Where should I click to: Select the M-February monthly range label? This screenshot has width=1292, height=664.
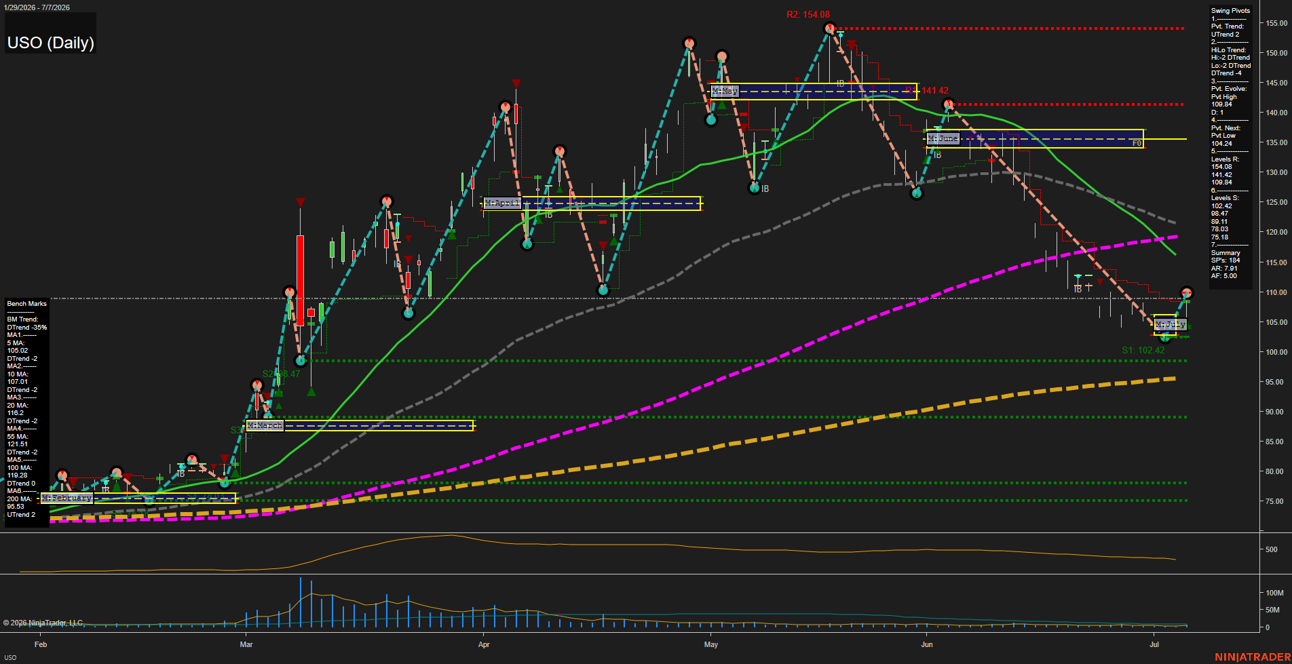[x=66, y=498]
